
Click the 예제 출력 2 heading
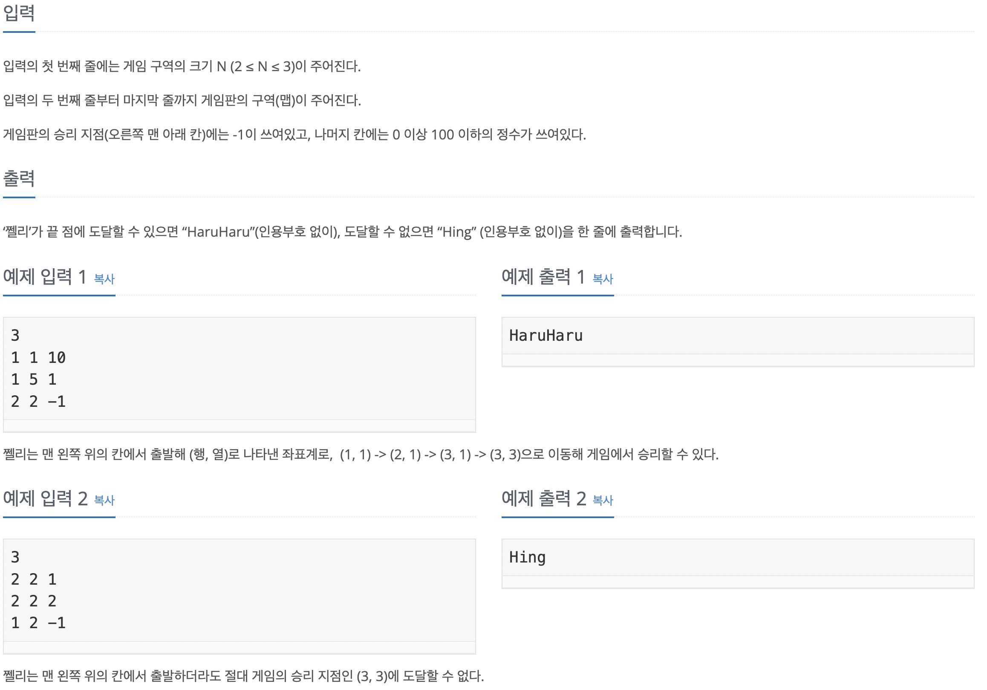pyautogui.click(x=544, y=498)
